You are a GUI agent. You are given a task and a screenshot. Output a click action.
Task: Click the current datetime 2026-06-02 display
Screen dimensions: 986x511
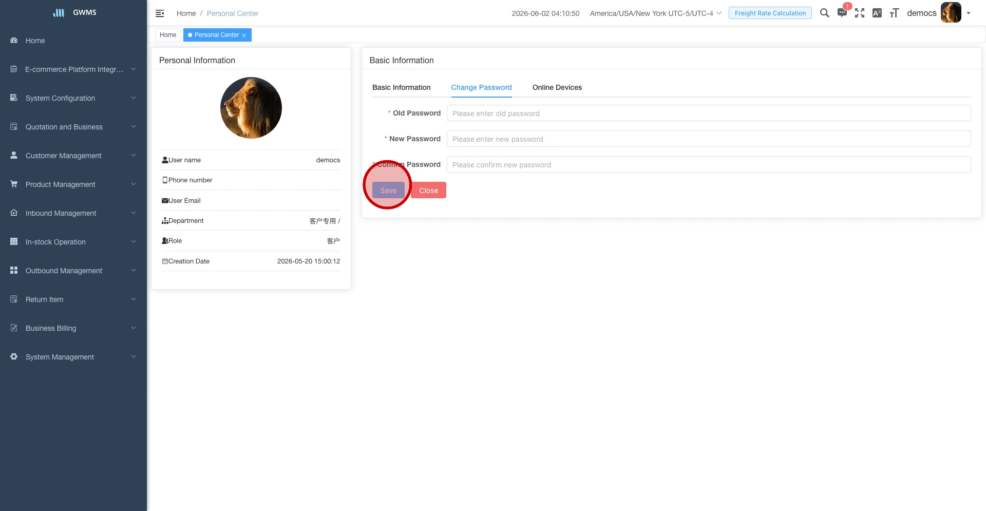pyautogui.click(x=545, y=13)
